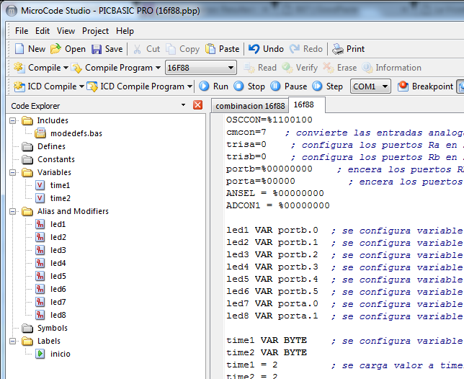This screenshot has height=379, width=464.
Task: Open the Code Explorer panel dropdown arrow
Action: click(x=183, y=105)
